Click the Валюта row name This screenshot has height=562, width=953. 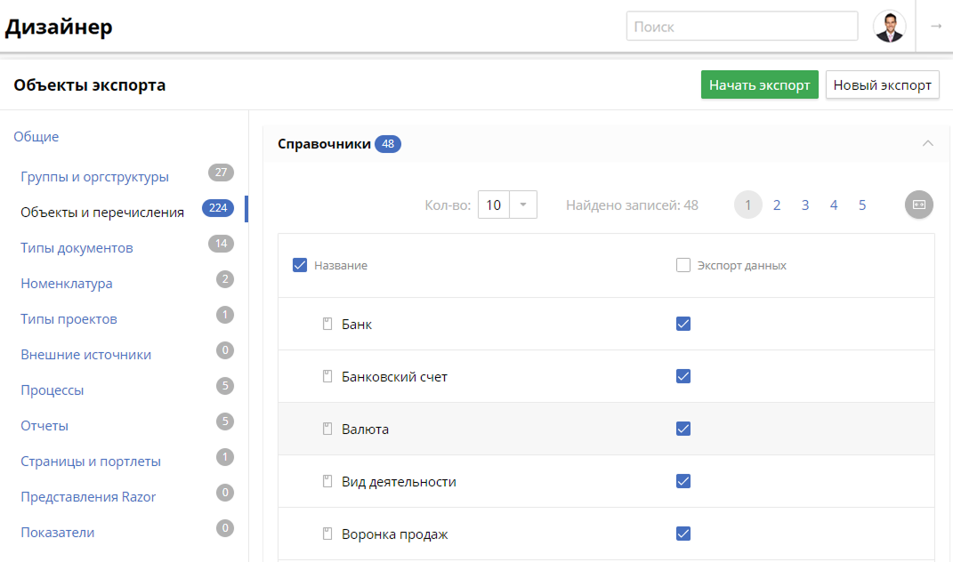[x=366, y=429]
